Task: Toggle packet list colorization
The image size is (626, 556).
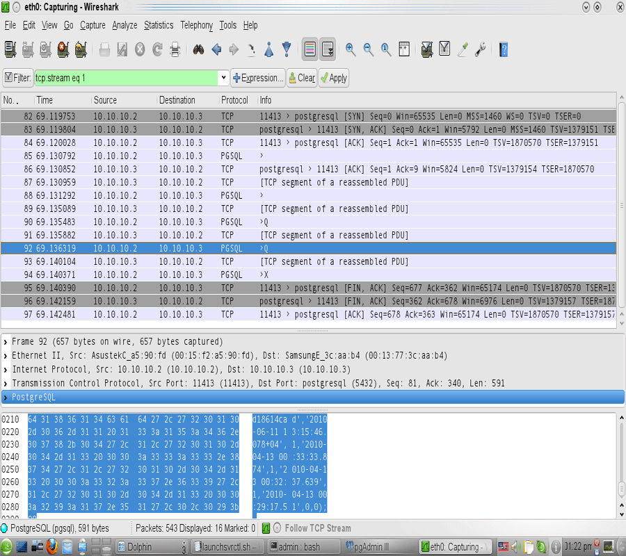Action: [310, 49]
